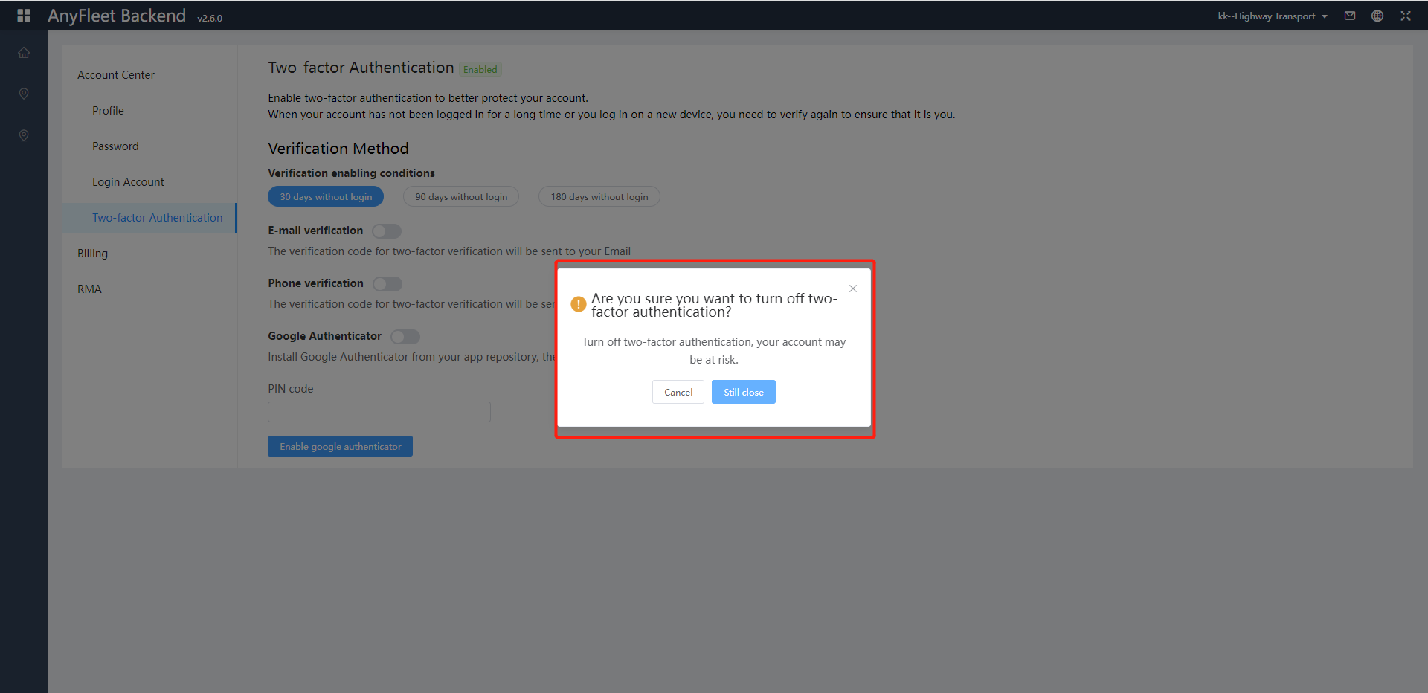Enable Phone verification
This screenshot has height=693, width=1428.
coord(387,283)
